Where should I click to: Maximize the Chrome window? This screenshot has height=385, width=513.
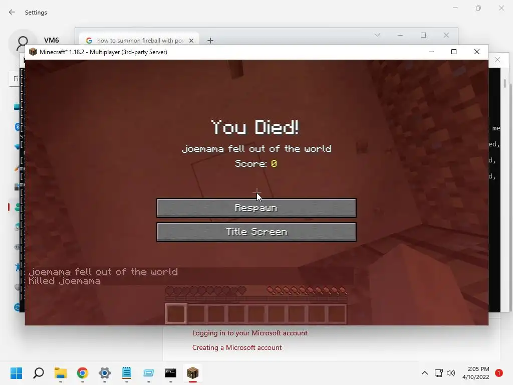tap(423, 35)
